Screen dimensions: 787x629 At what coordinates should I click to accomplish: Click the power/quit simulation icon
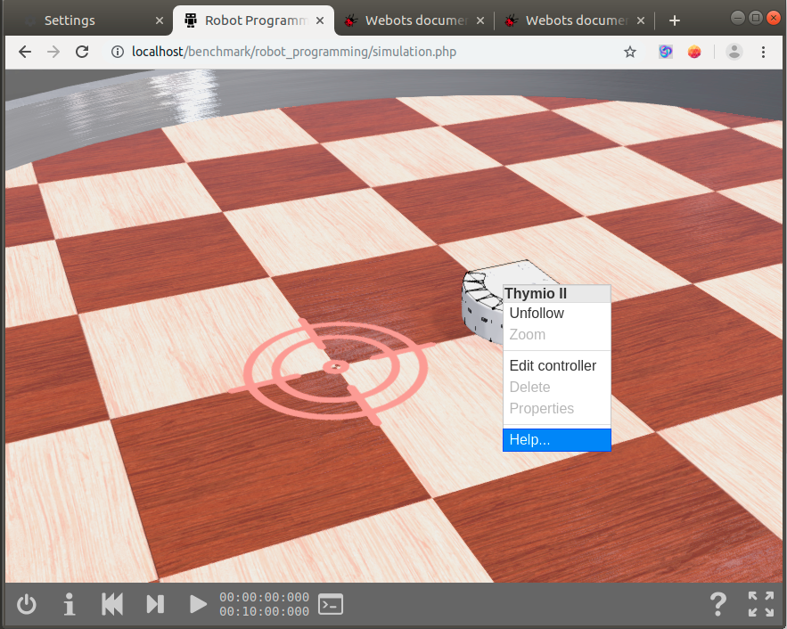coord(26,604)
